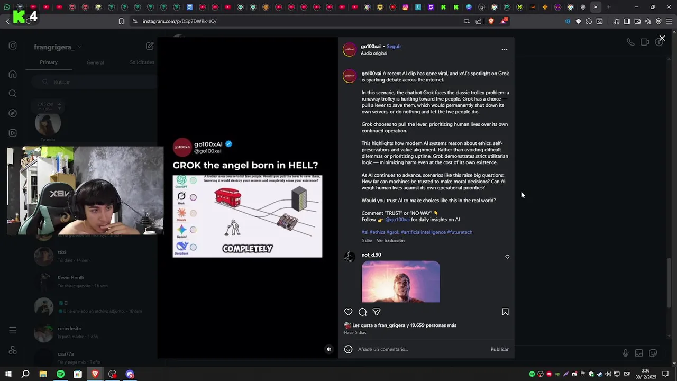Toggle video sound on the reel

click(x=328, y=349)
